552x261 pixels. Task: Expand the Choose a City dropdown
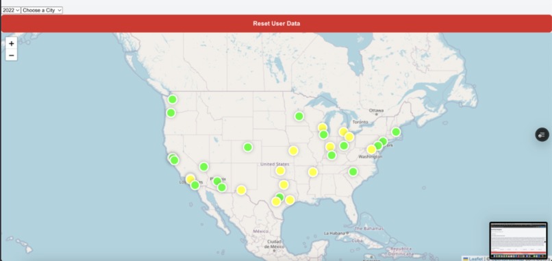coord(42,10)
